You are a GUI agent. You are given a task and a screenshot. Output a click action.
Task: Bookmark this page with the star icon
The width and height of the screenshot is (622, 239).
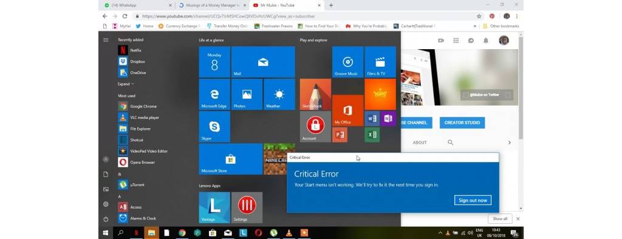(479, 16)
